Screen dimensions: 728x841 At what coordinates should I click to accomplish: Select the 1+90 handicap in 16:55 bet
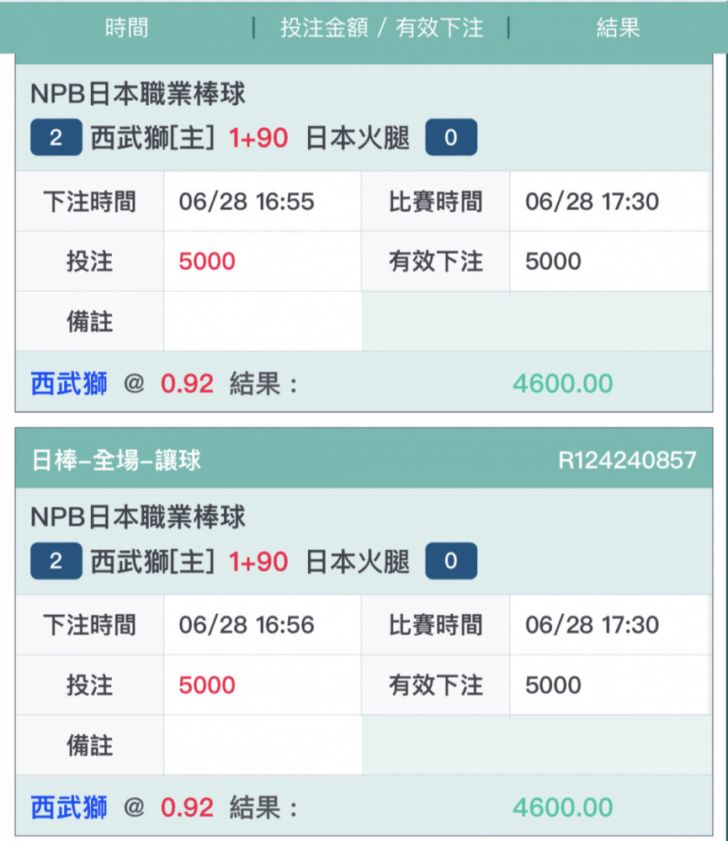[x=258, y=138]
